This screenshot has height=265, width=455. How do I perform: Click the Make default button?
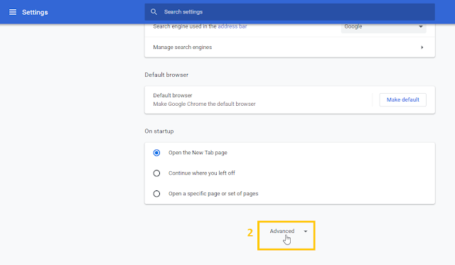click(x=403, y=99)
